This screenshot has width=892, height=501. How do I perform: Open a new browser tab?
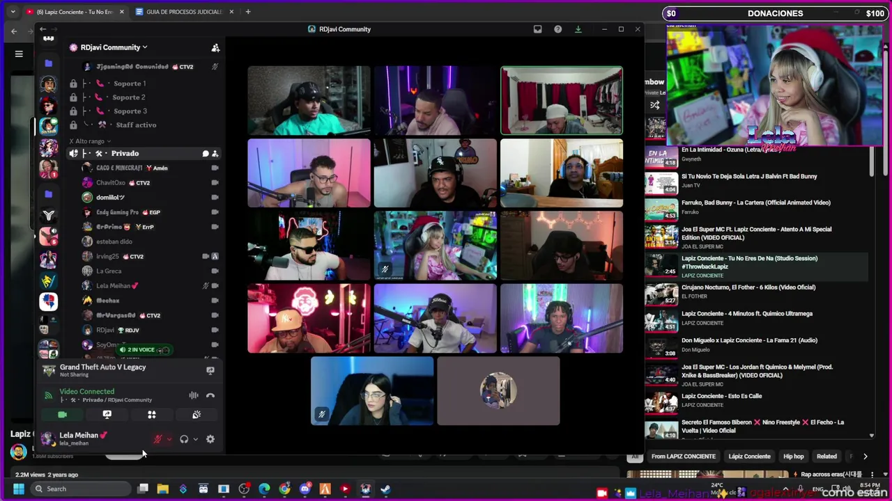[x=247, y=12]
